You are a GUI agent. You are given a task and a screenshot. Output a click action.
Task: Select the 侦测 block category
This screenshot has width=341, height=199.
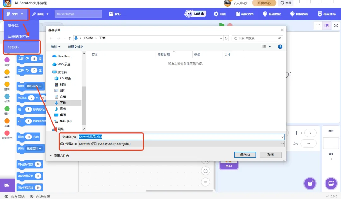[7, 98]
